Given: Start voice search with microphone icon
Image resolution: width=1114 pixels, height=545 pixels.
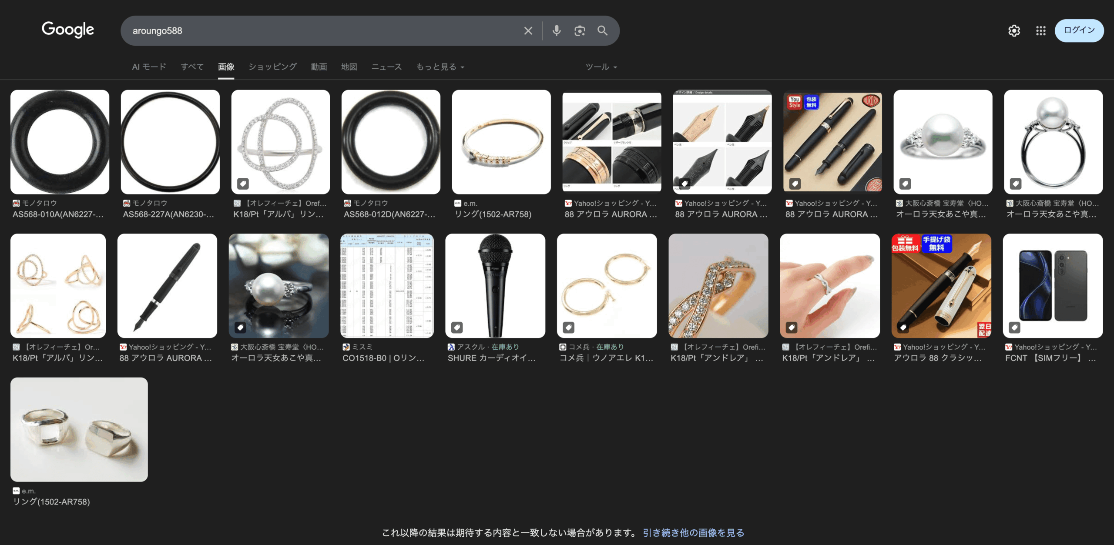Looking at the screenshot, I should pos(556,31).
